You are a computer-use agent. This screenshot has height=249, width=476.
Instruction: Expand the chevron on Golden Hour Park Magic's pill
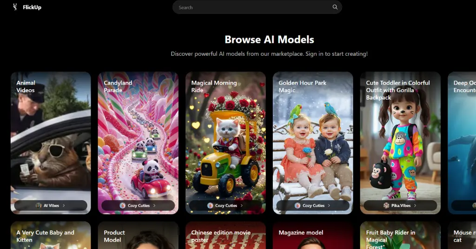pos(329,205)
